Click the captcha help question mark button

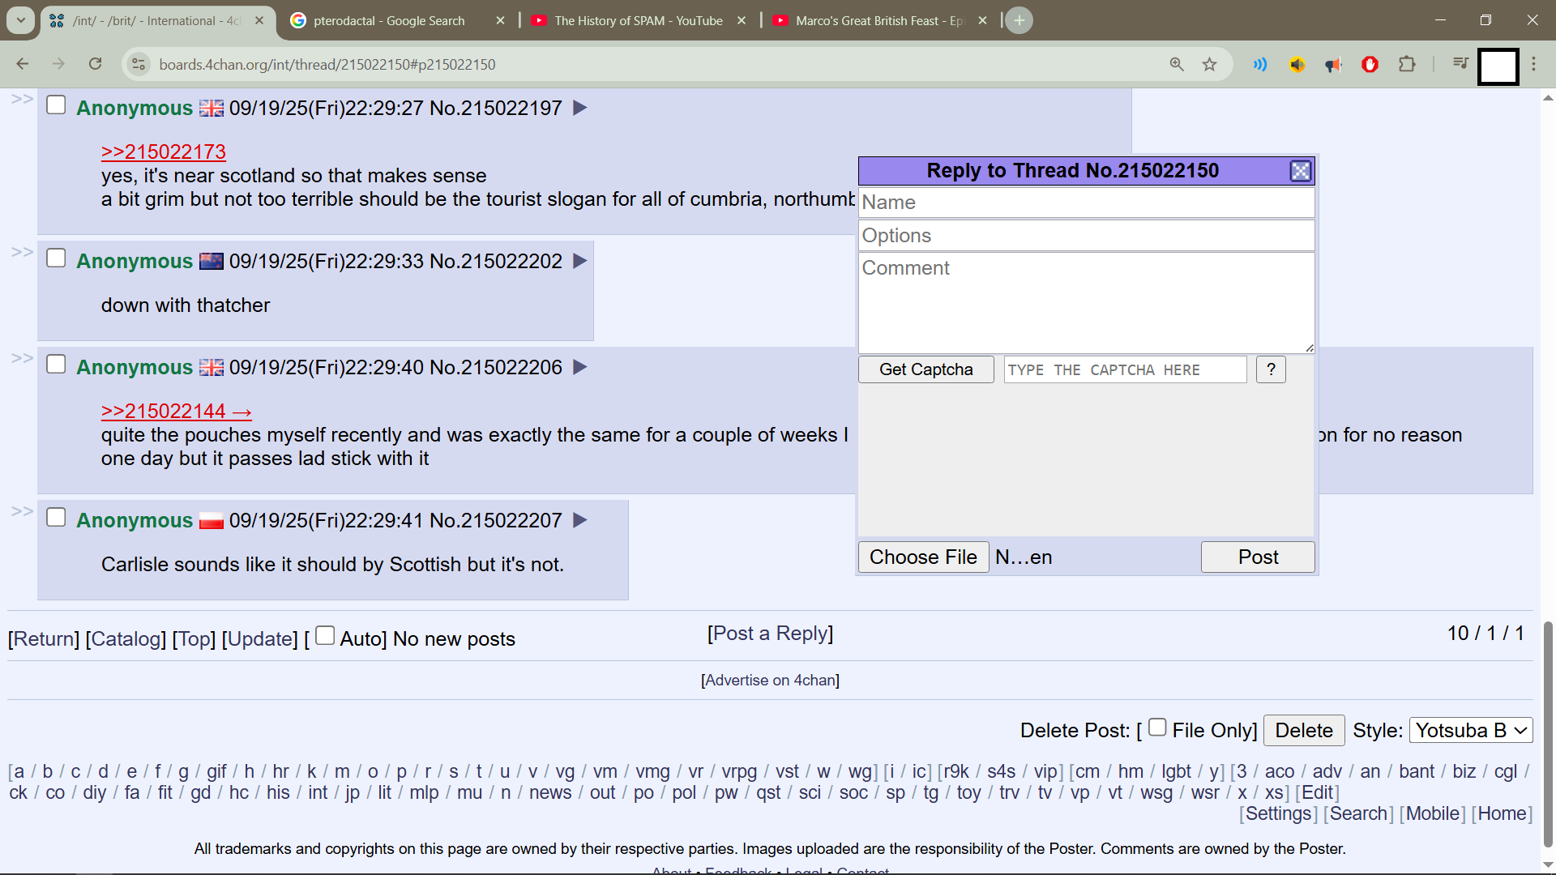coord(1271,369)
